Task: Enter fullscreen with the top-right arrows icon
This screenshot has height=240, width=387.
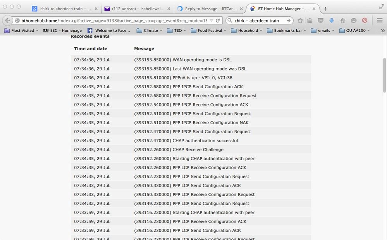Action: 382,7
